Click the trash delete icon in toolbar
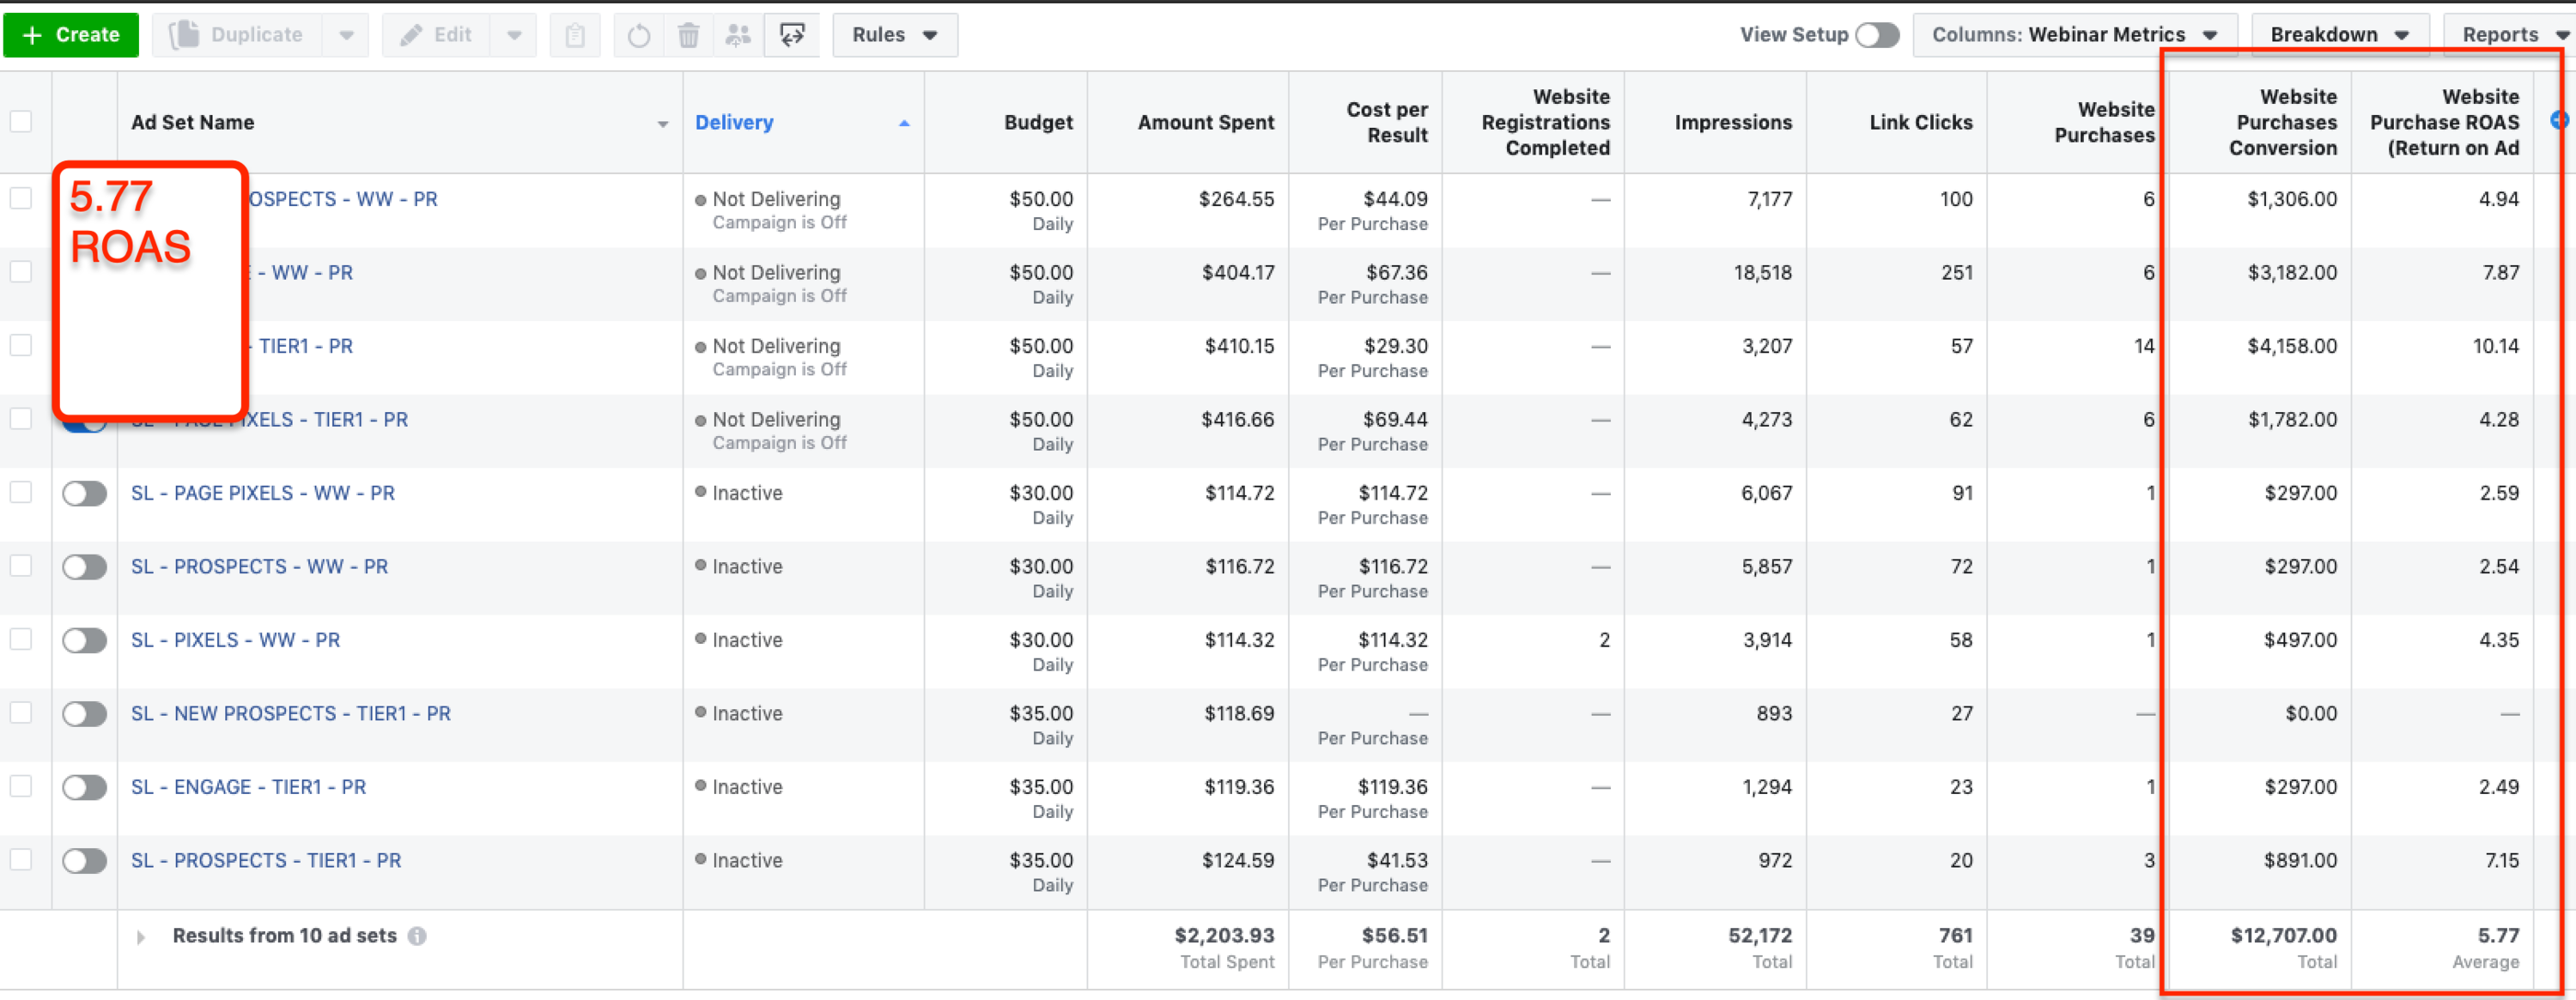Viewport: 2576px width, 1000px height. (688, 36)
